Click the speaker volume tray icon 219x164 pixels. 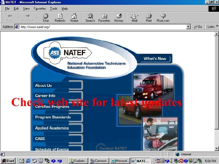click(171, 161)
